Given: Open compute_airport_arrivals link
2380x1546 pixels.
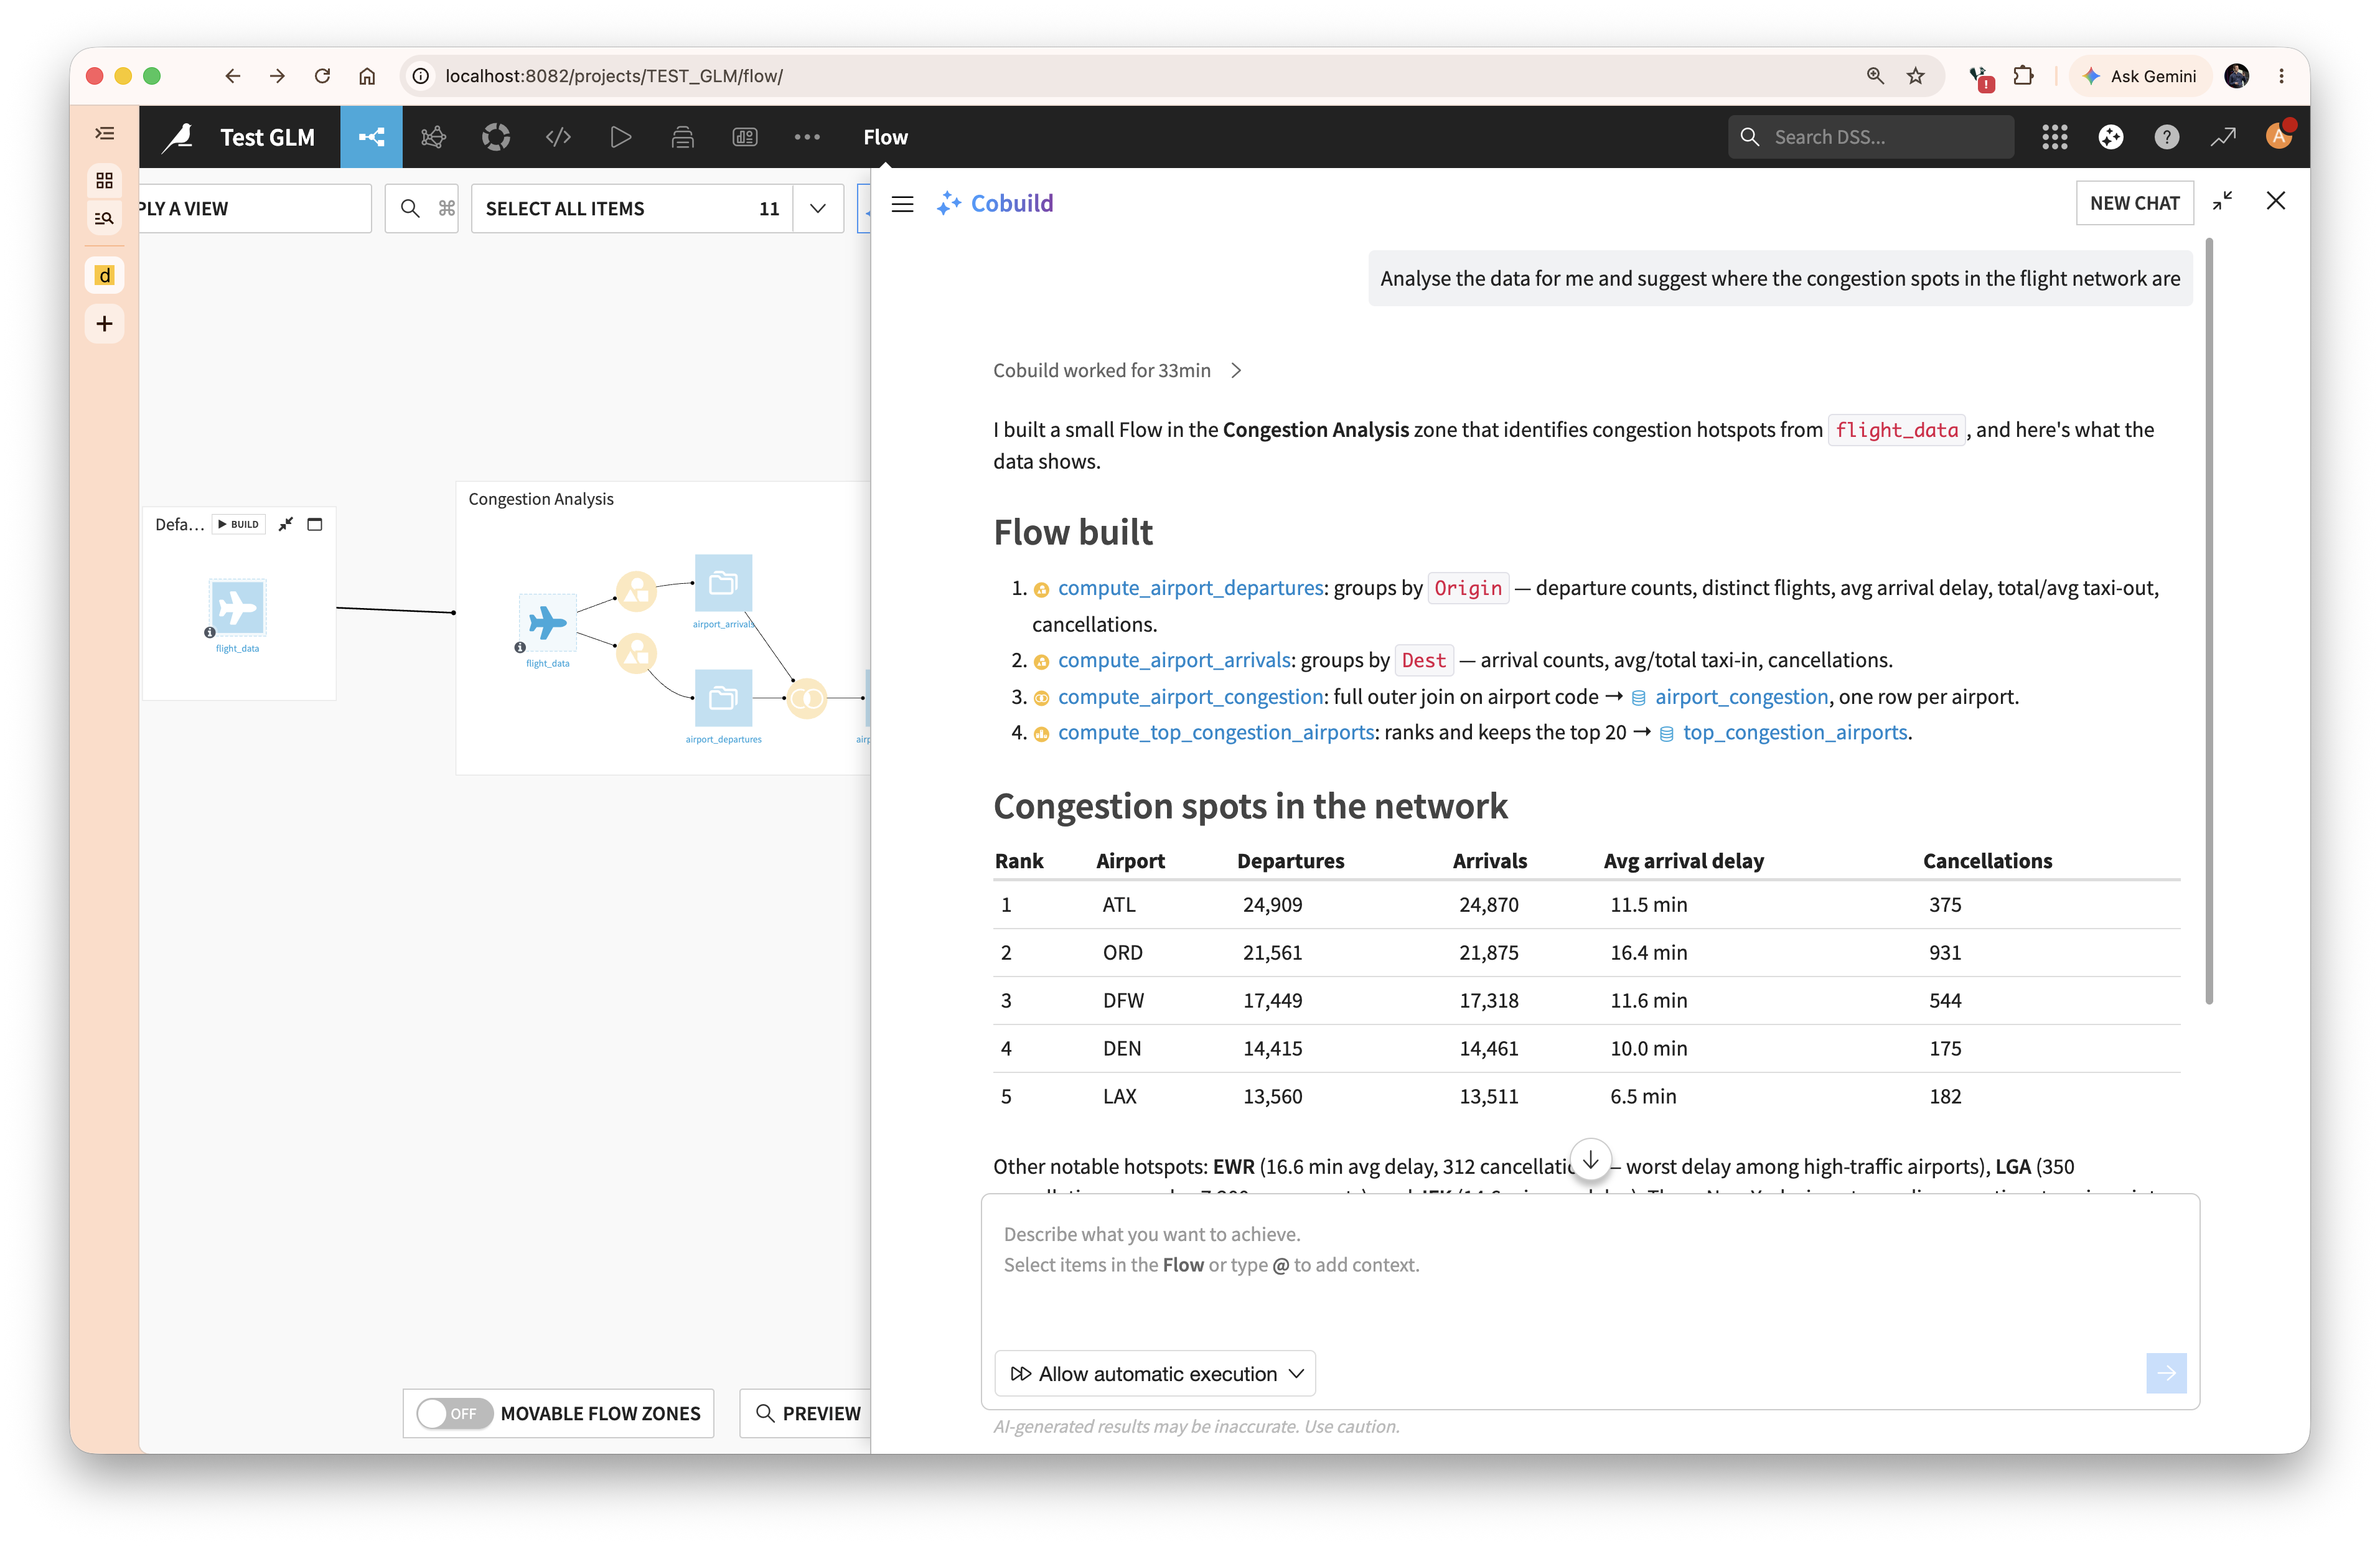Looking at the screenshot, I should 1174,660.
